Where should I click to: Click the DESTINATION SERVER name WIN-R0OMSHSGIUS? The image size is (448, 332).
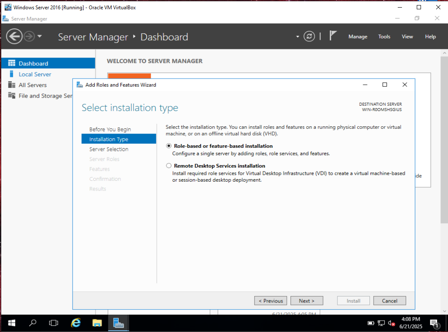pos(382,109)
